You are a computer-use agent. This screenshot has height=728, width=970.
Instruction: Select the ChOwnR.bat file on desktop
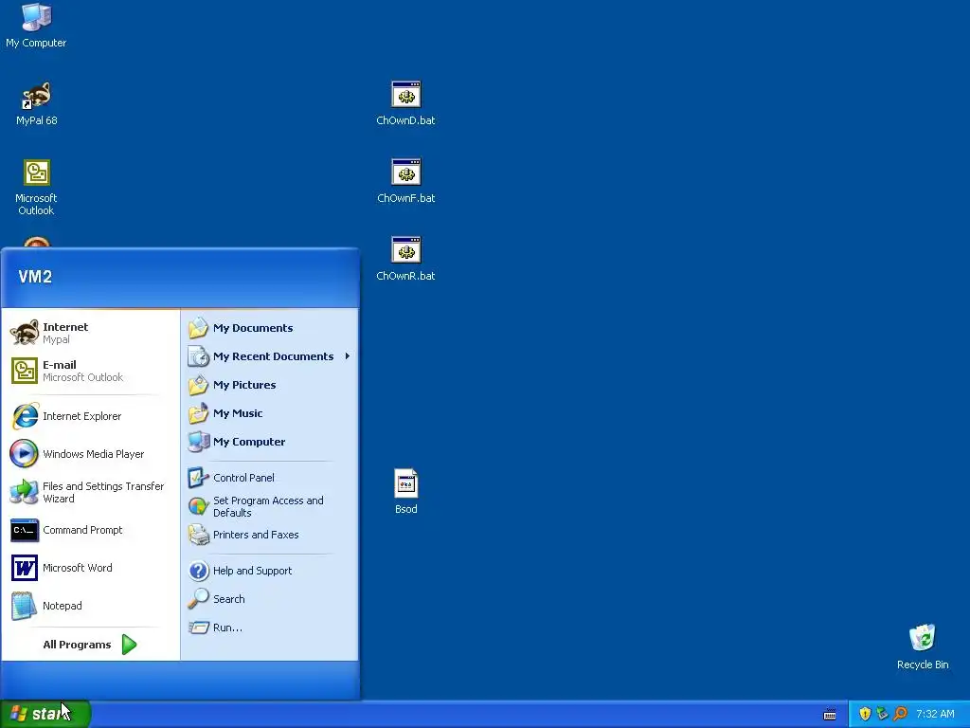[405, 260]
